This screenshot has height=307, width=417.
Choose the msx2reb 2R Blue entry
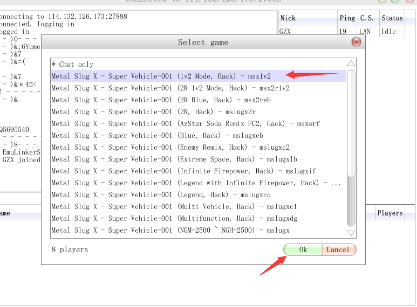(x=199, y=100)
